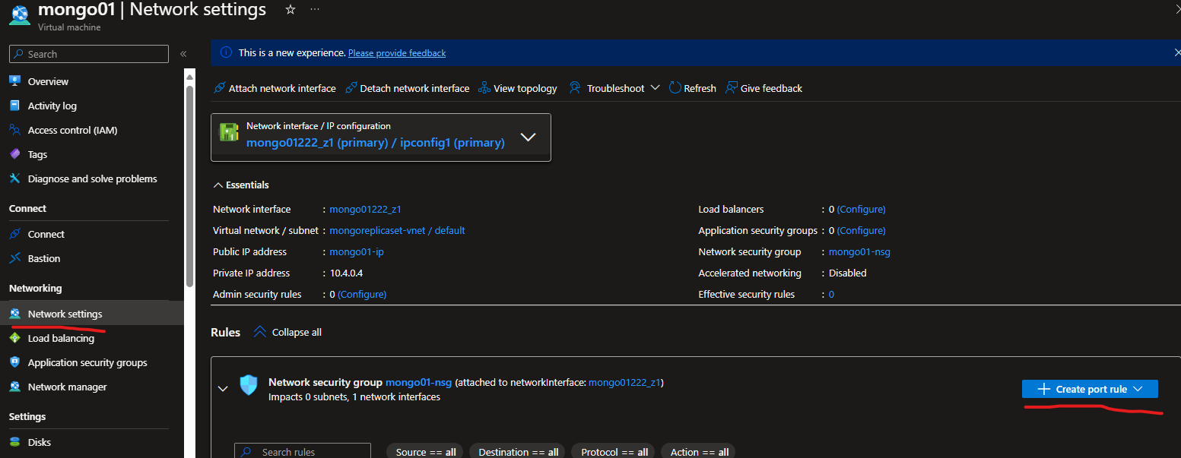Click the Network manager icon

14,387
